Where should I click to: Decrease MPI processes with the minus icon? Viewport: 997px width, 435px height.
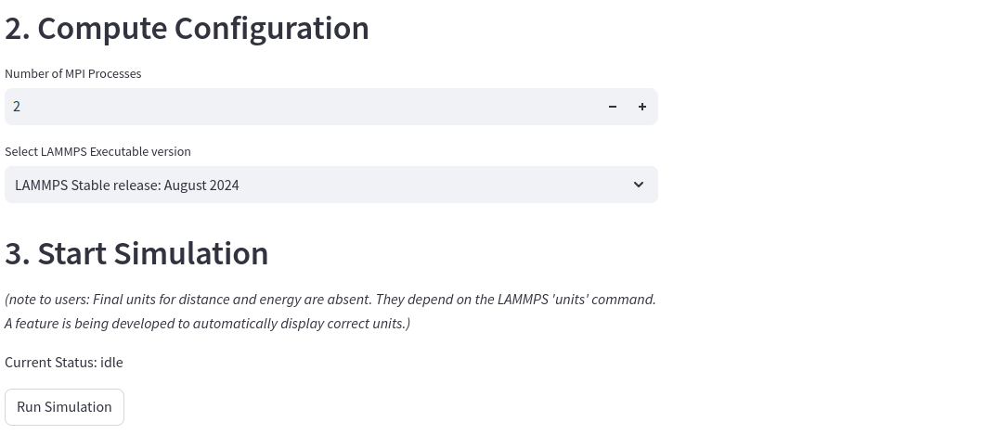click(x=613, y=107)
